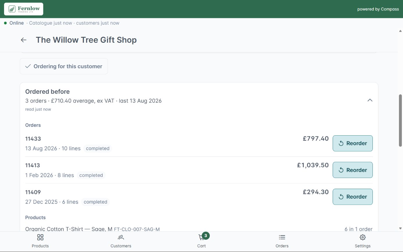Open the Orders list icon
403x252 pixels.
pos(282,237)
